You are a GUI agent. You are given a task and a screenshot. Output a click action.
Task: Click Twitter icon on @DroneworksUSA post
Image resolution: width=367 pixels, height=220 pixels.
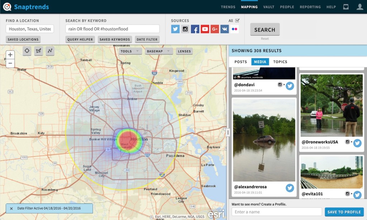[357, 143]
